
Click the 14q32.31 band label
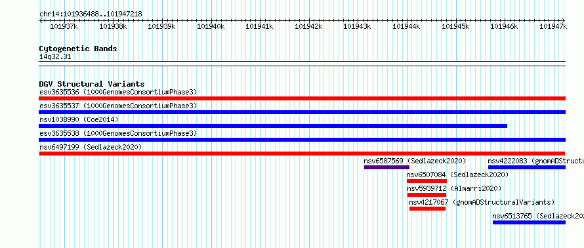55,57
